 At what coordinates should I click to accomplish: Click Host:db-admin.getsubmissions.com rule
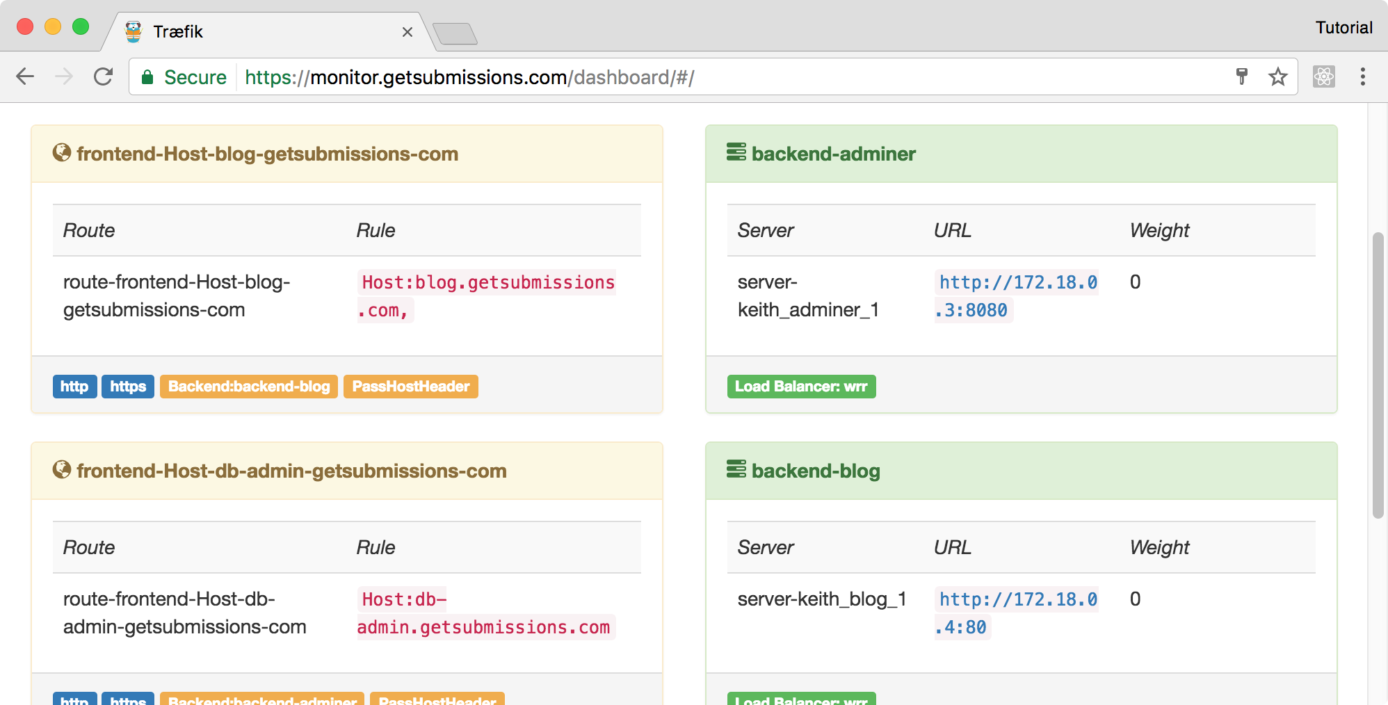click(x=486, y=613)
